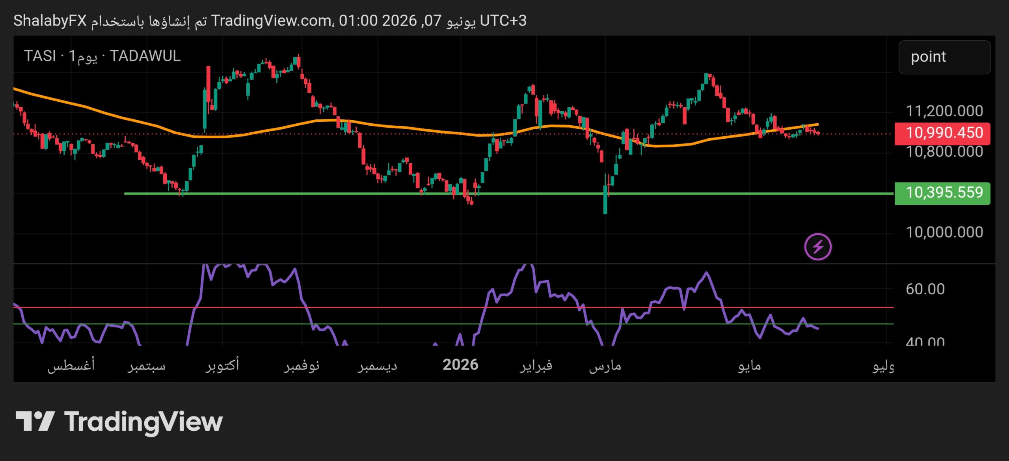Click the TradingView logo at bottom
Image resolution: width=1009 pixels, height=461 pixels.
[119, 422]
